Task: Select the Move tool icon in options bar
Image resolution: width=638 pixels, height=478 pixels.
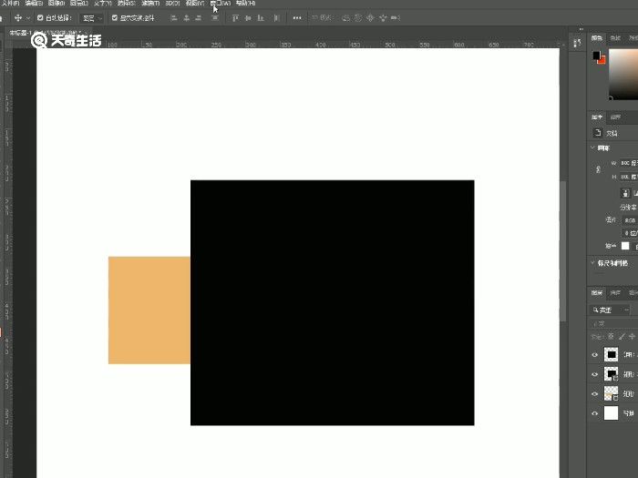Action: point(18,18)
